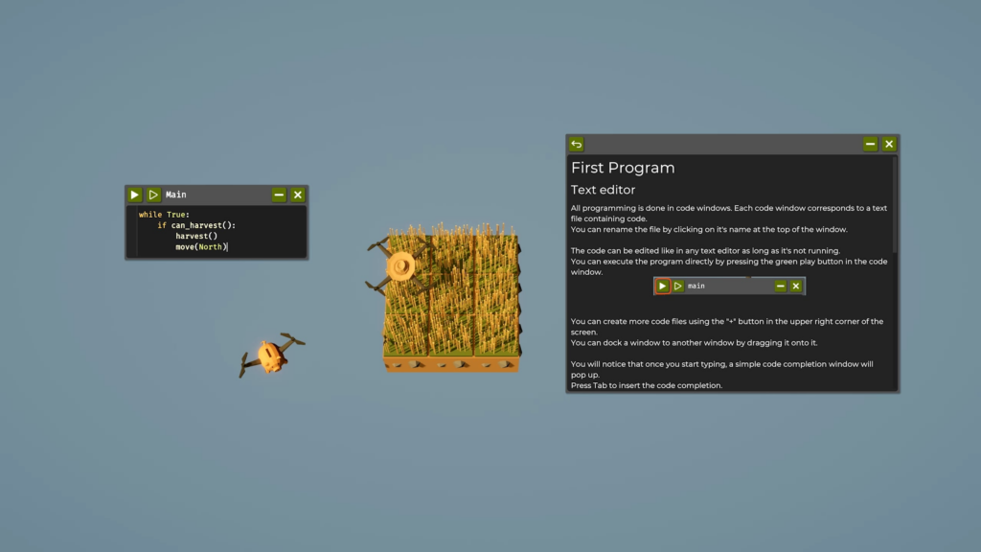Image resolution: width=981 pixels, height=552 pixels.
Task: Rename the file by clicking the Main title
Action: click(176, 195)
